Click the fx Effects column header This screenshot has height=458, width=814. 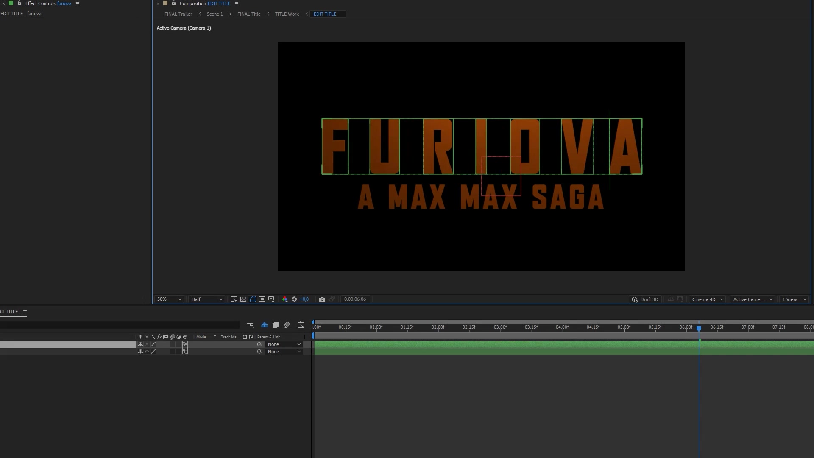[x=159, y=337]
